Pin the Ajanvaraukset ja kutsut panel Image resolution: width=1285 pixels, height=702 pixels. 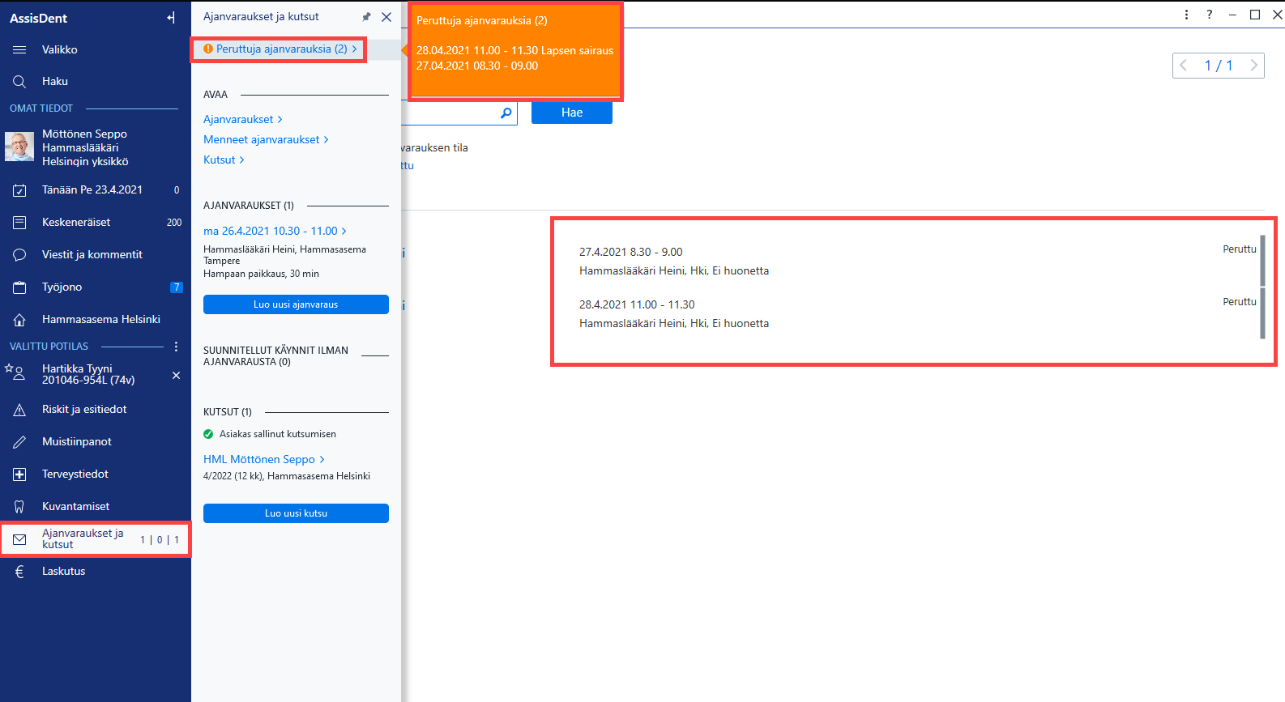366,17
